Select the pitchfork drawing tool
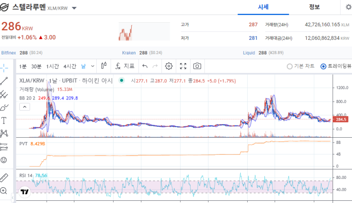 4,94
